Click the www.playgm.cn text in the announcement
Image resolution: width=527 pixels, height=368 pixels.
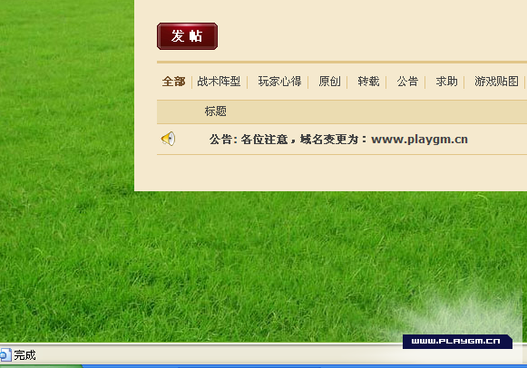click(419, 140)
